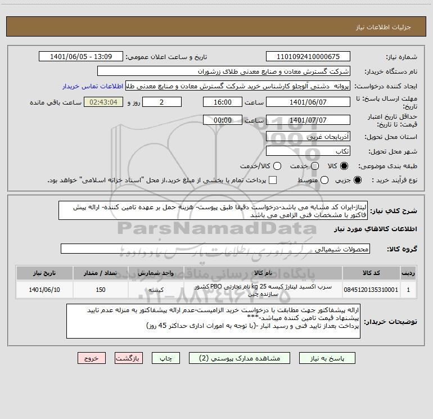This screenshot has width=433, height=419.
Task: Click the گروه کالا field محصولات شیمیائی
Action: [215, 249]
